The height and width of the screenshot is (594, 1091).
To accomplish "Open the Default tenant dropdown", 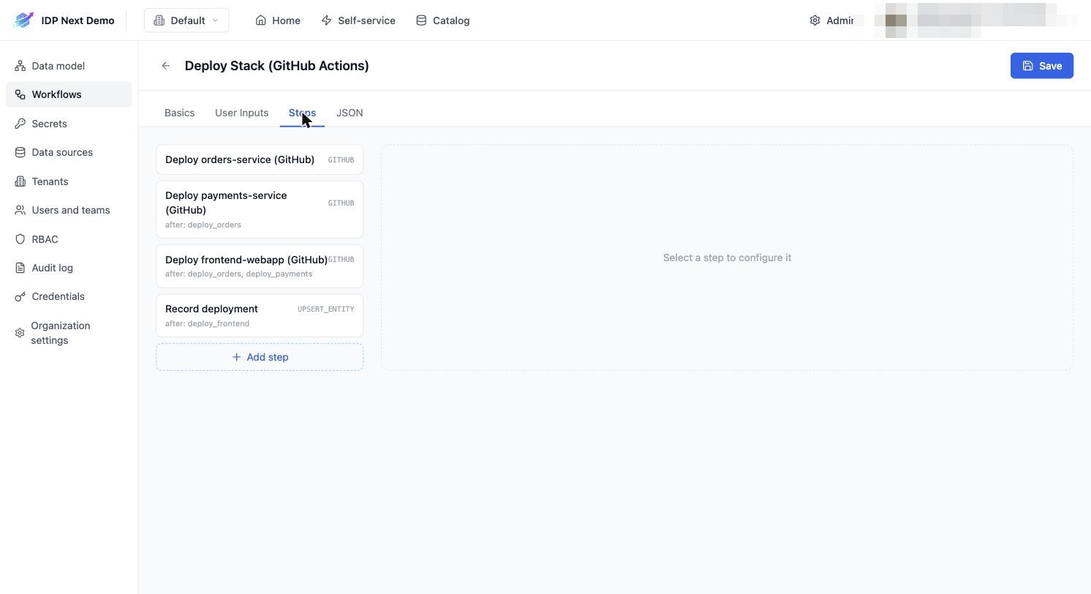I will pos(186,20).
